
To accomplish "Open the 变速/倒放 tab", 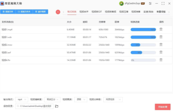I will tap(148, 12).
